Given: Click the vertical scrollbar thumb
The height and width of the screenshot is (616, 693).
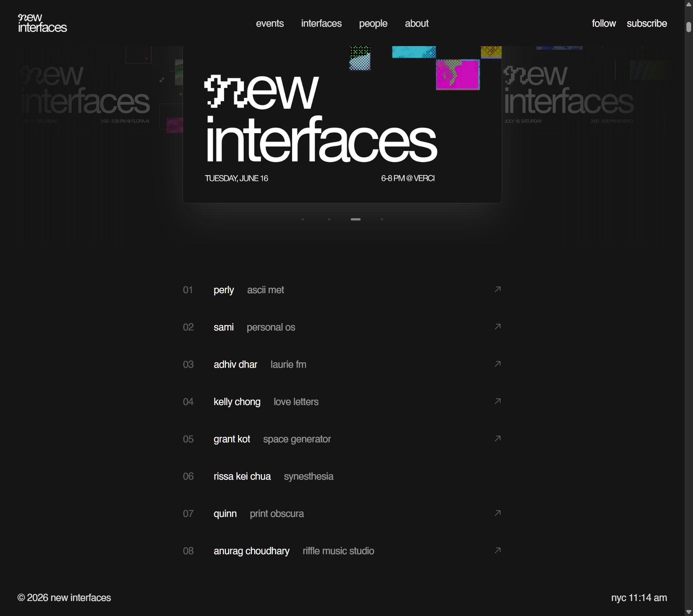Looking at the screenshot, I should 689,27.
